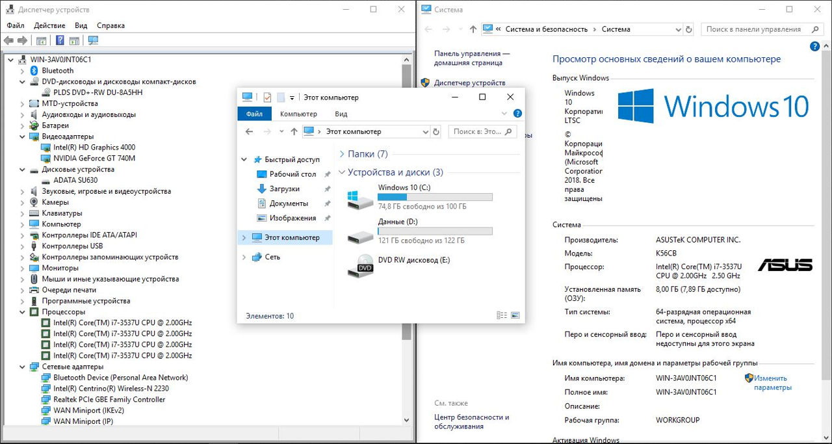Screen dimensions: 832x444
Task: Expand the ribbon with the chevron arrow
Action: [x=504, y=114]
